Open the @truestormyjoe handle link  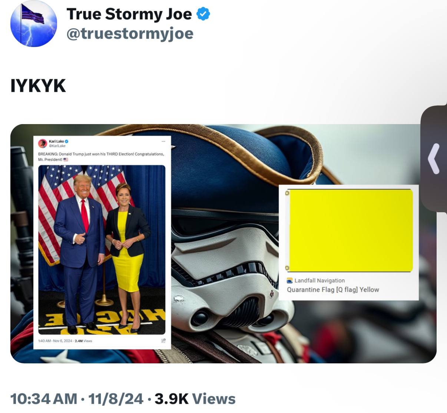130,33
